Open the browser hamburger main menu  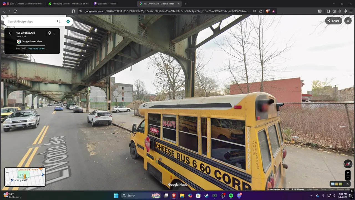click(x=351, y=11)
